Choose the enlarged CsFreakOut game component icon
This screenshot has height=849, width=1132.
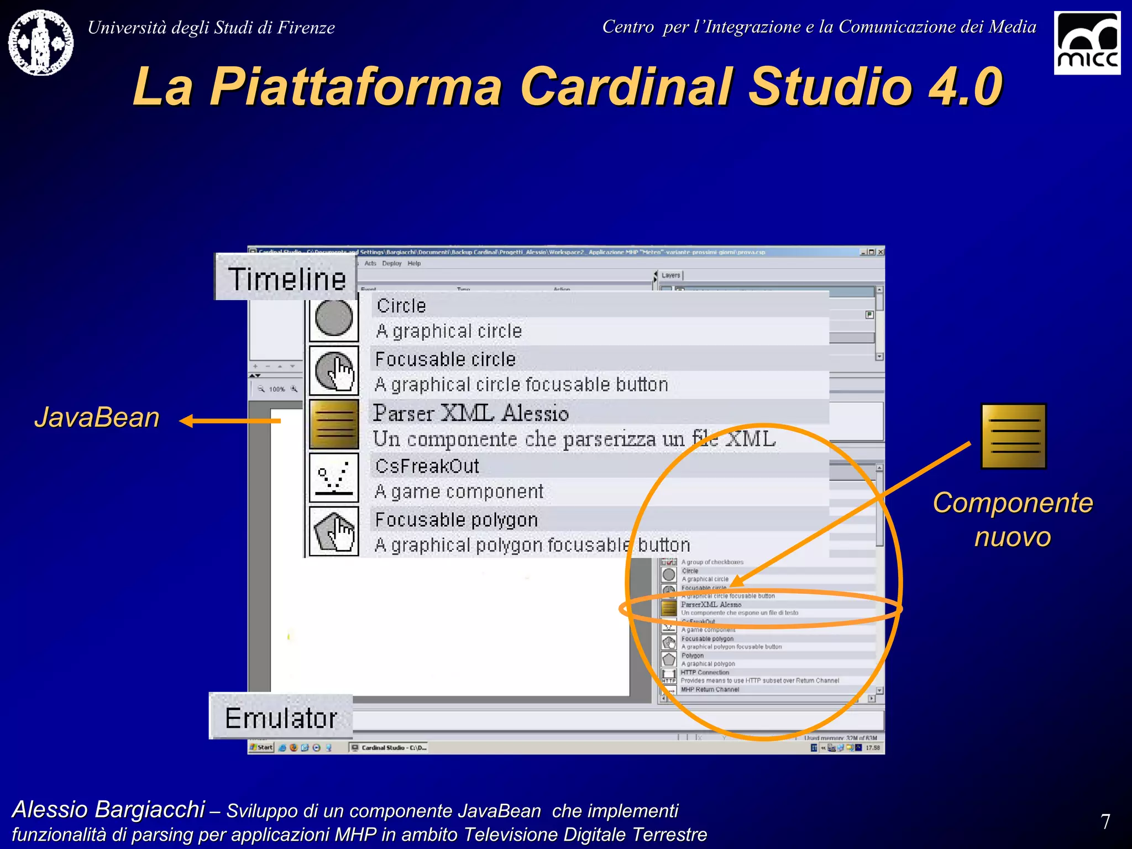pos(334,478)
